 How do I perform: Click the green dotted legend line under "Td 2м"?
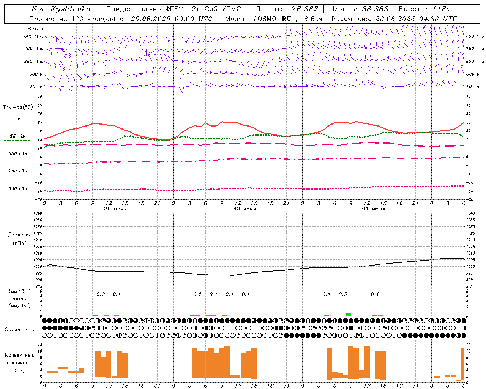17,140
